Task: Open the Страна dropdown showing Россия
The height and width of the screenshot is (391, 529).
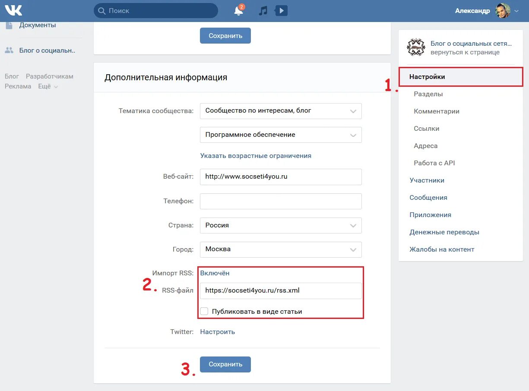Action: [281, 225]
